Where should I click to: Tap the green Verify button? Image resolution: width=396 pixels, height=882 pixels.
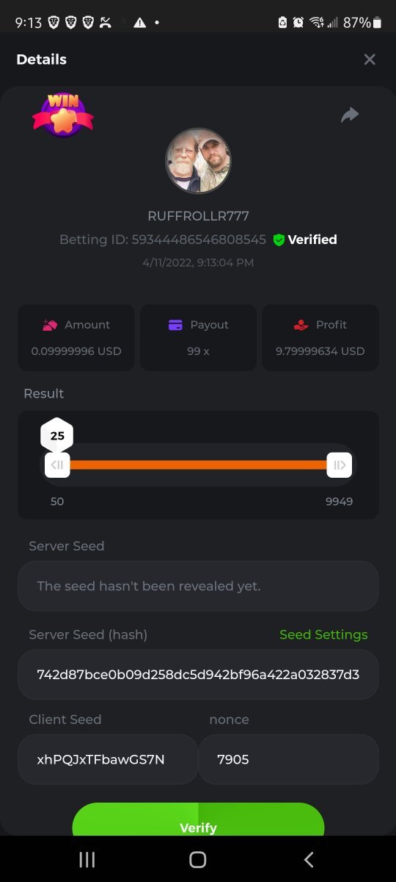(x=198, y=820)
